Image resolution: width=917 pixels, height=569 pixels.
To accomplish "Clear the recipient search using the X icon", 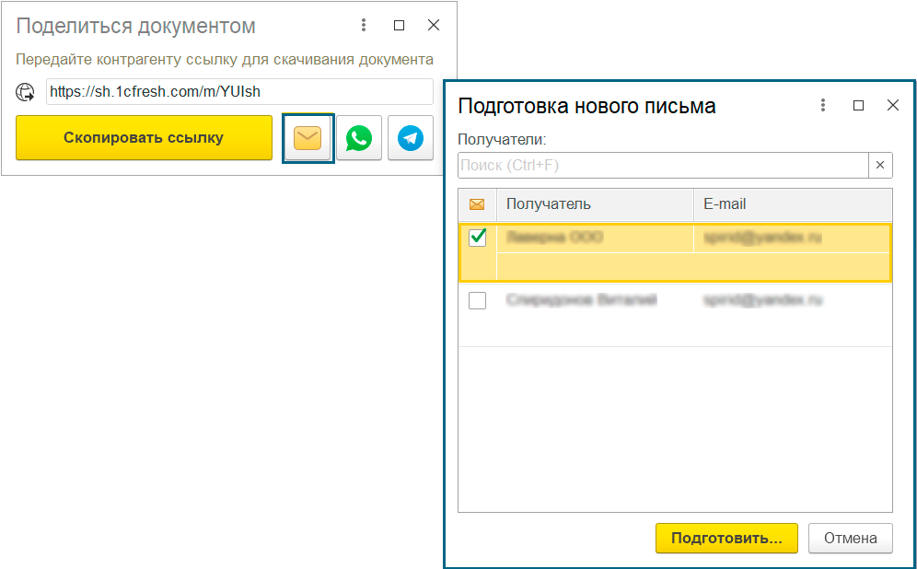I will tap(880, 165).
